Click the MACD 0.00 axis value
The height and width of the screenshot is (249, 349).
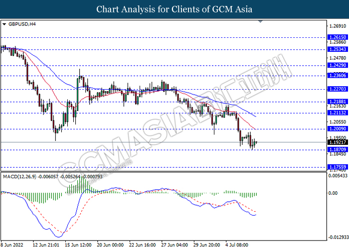[x=333, y=193]
